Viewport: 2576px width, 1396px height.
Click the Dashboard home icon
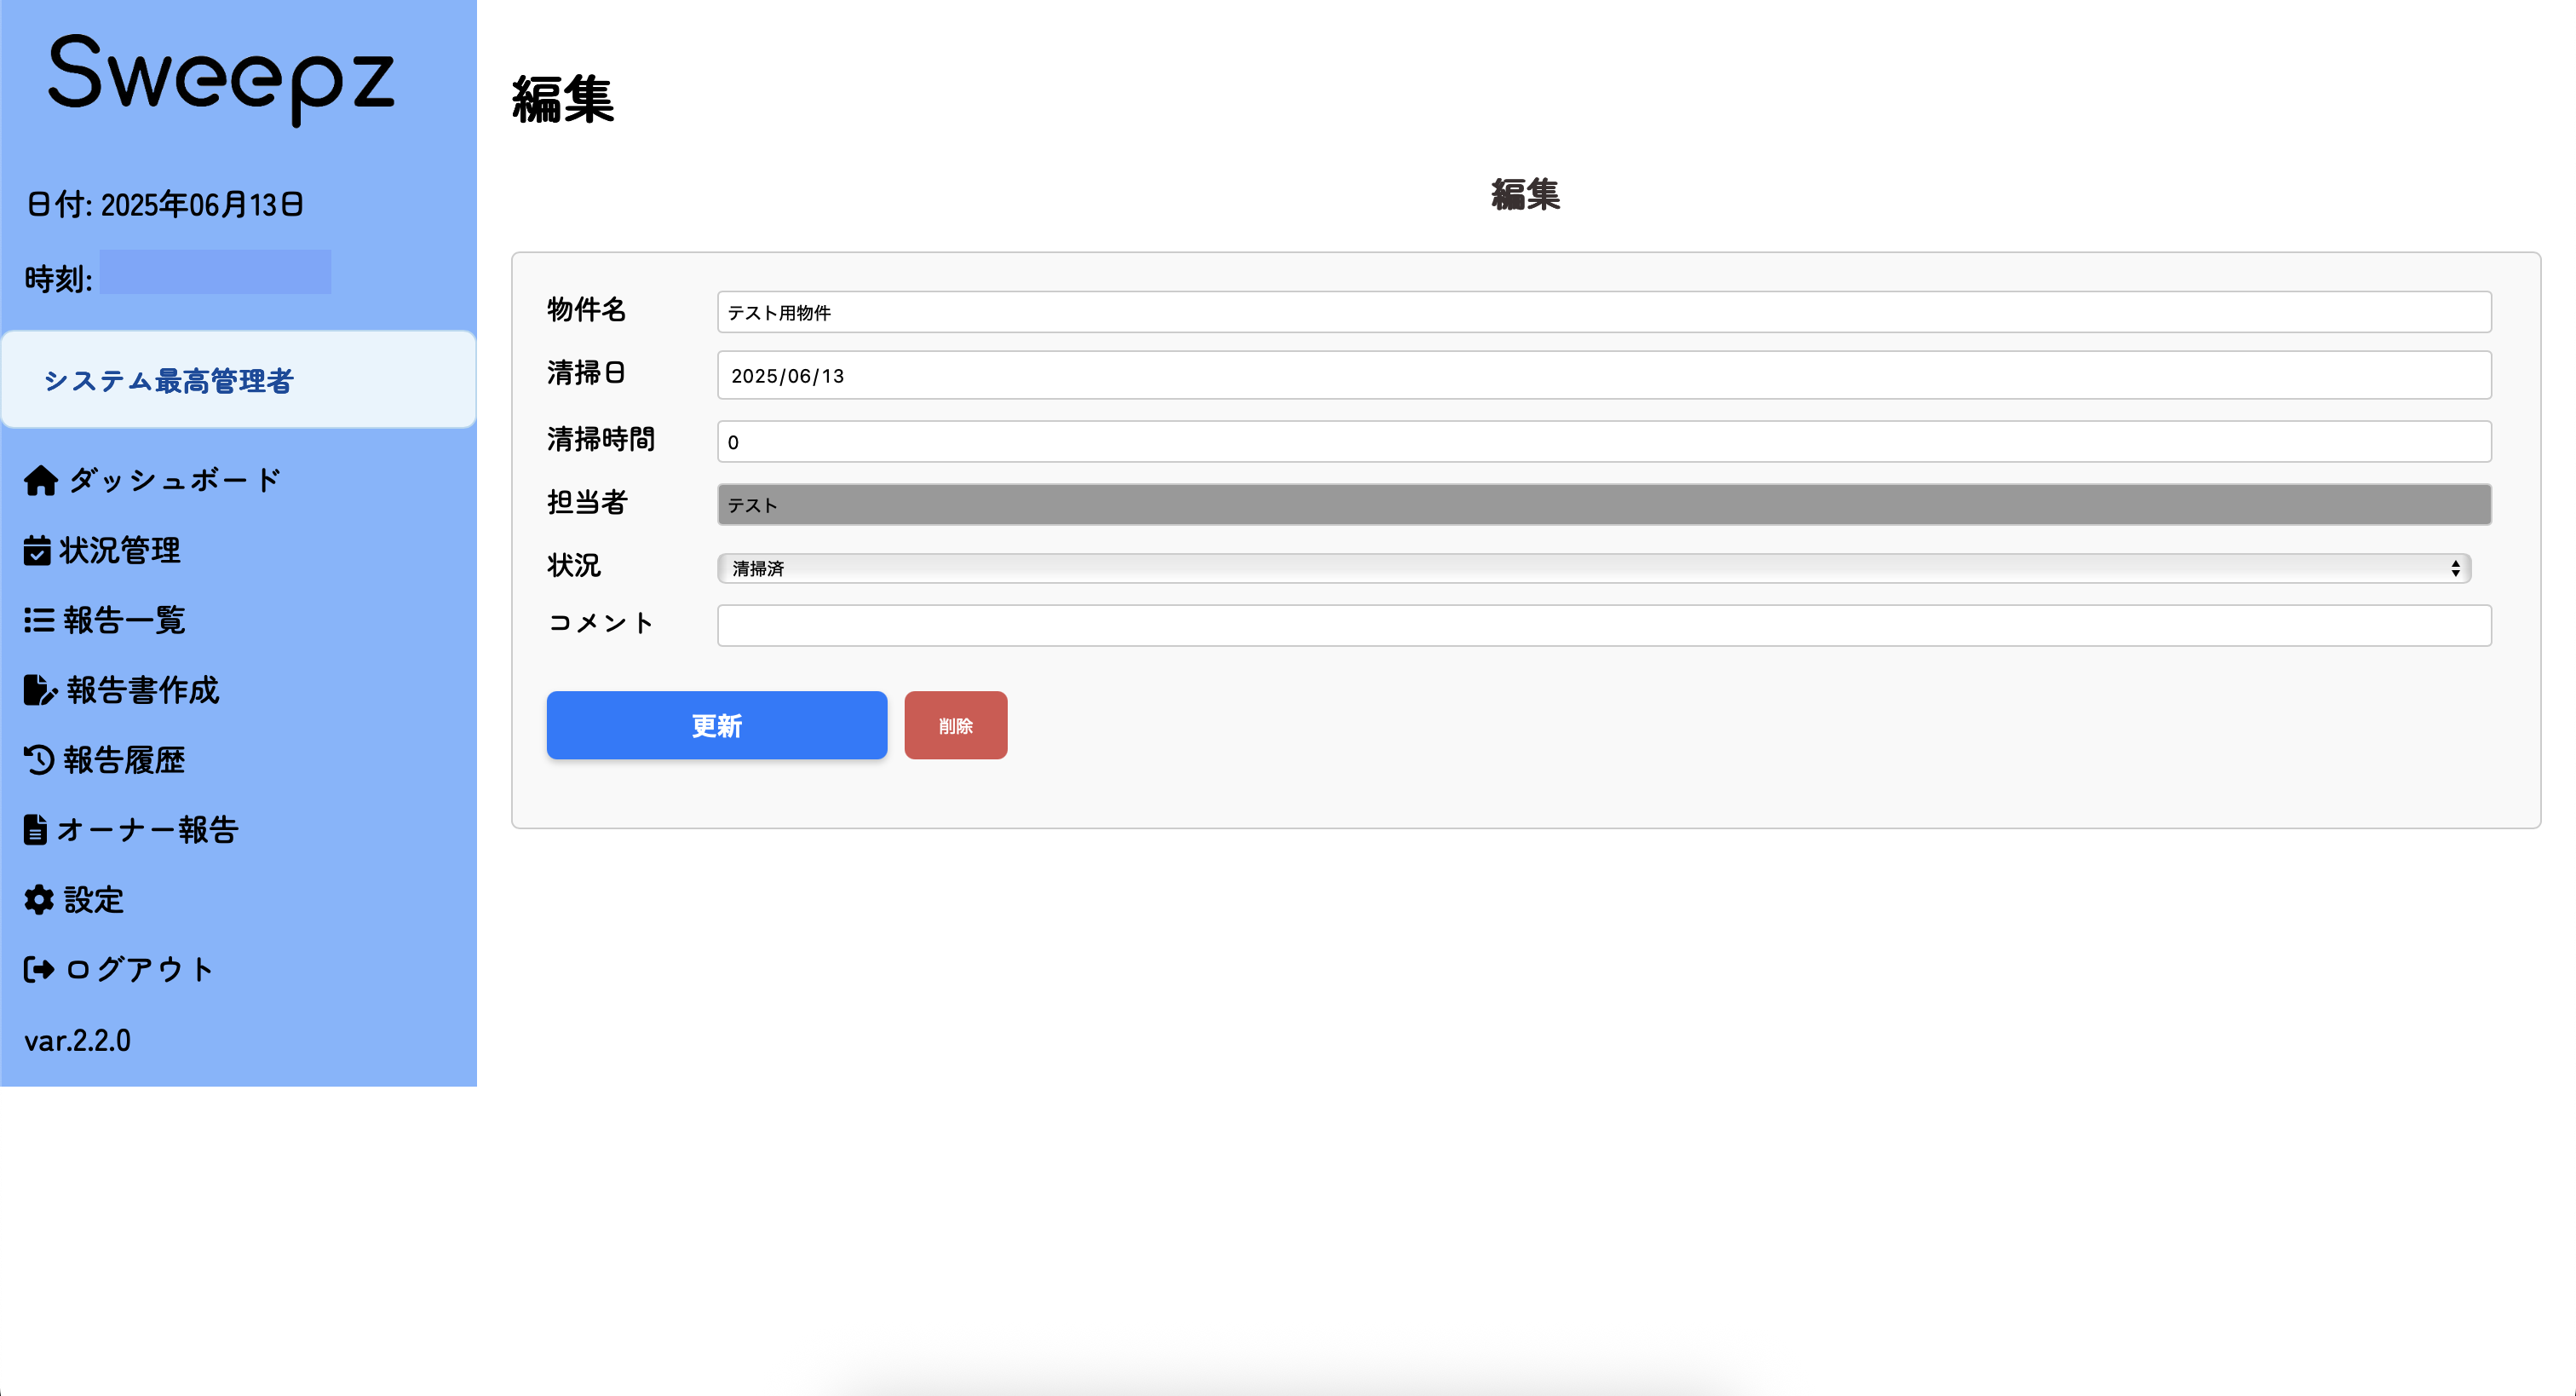41,481
